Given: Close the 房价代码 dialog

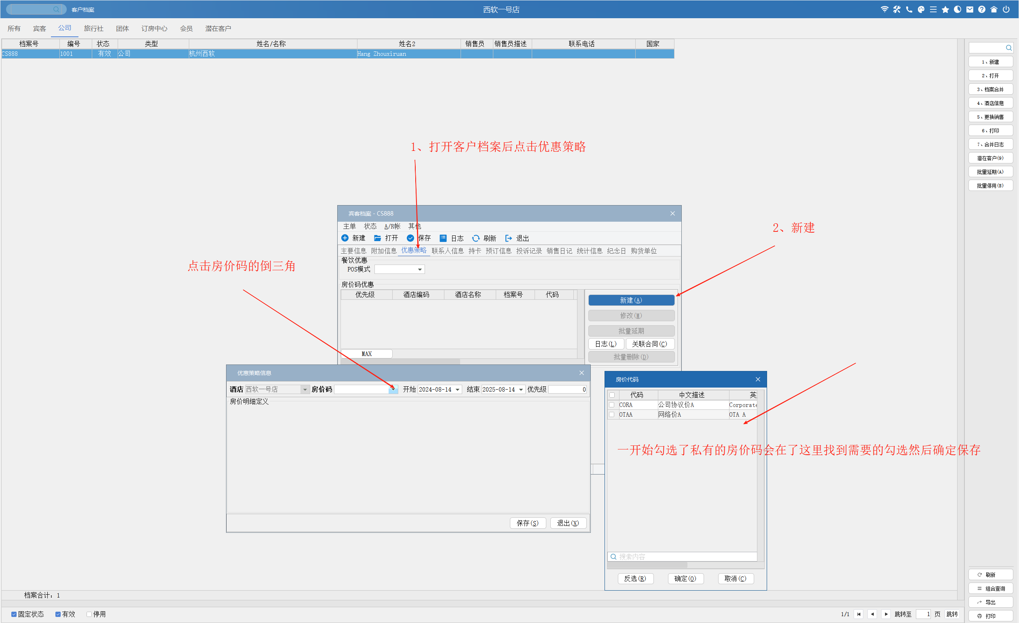Looking at the screenshot, I should click(758, 379).
